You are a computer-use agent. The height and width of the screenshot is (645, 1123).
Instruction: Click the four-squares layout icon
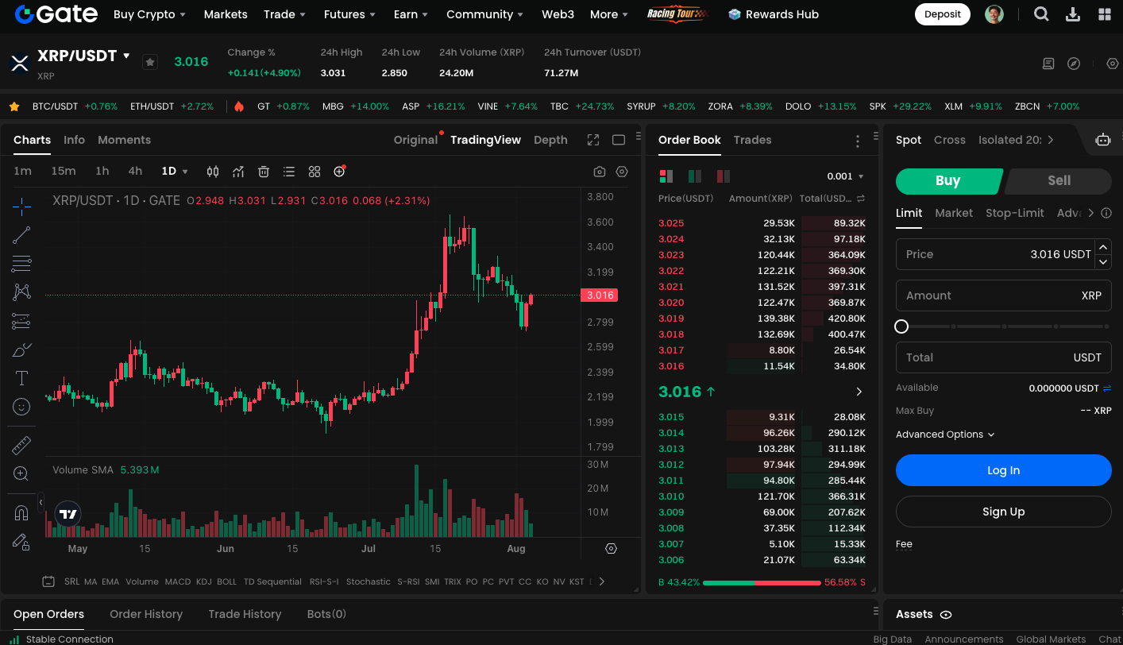(x=315, y=172)
